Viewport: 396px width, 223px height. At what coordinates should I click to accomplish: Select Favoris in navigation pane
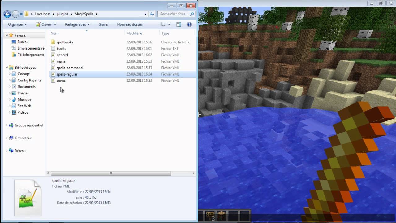pos(20,35)
